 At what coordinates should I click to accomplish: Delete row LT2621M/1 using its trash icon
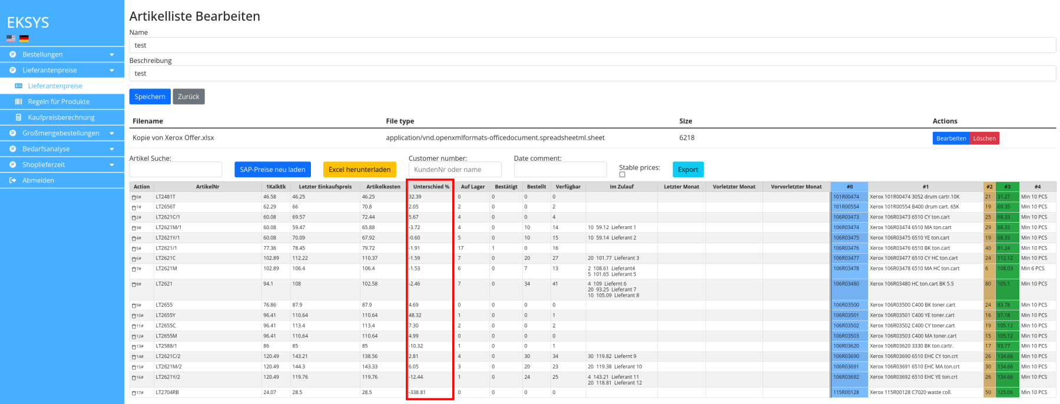134,228
